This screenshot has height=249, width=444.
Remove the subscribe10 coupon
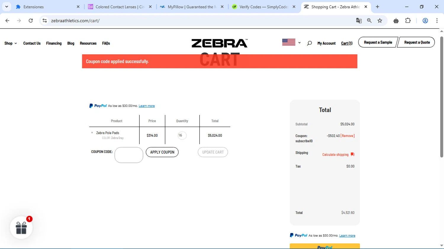point(348,136)
